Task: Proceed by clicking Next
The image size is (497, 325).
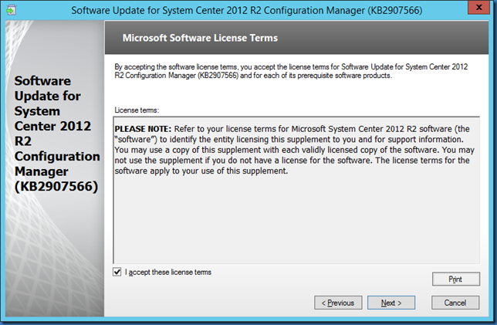Action: pos(391,303)
